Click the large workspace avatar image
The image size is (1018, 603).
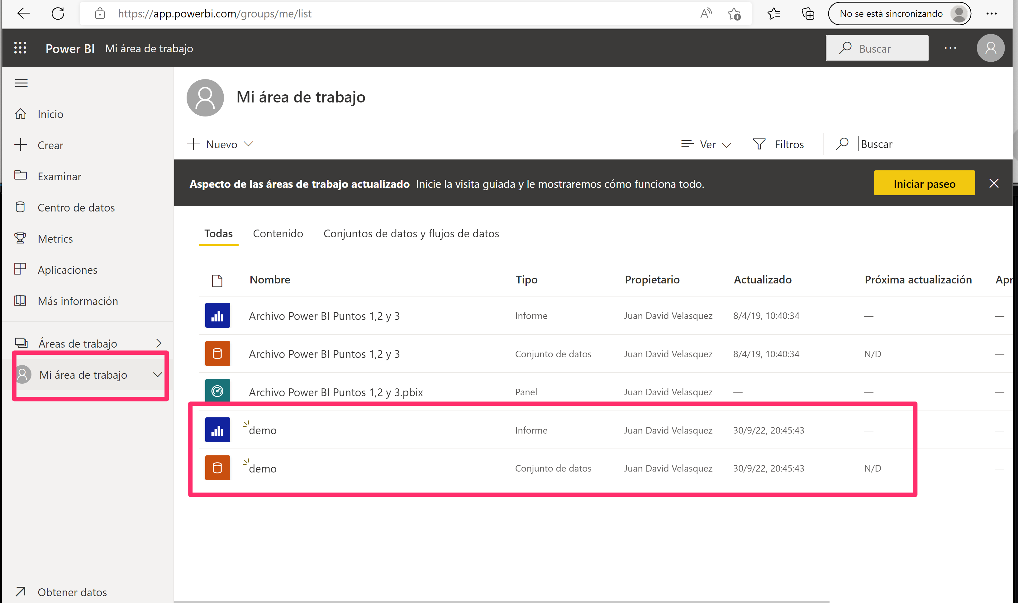click(x=205, y=97)
